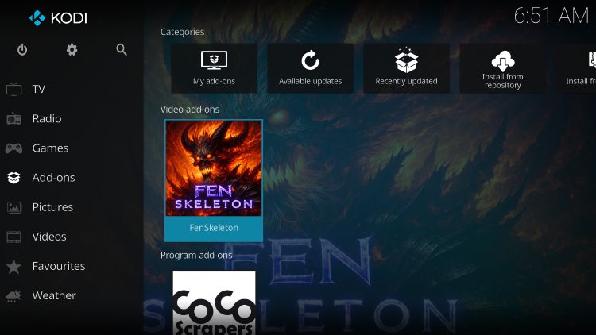Select Add-ons in the sidebar
This screenshot has height=335, width=596.
[53, 178]
